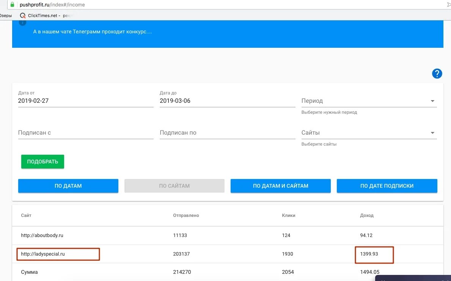Focus the 'Подписан по' field
Viewport: 451px width, 281px height.
[227, 133]
